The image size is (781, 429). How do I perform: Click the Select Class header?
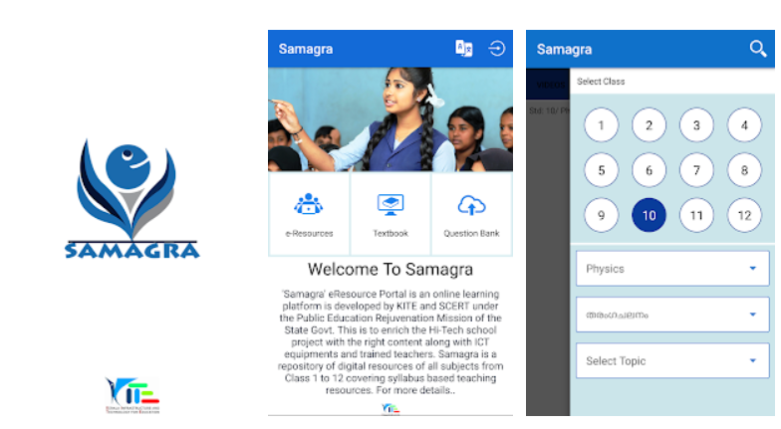click(601, 82)
